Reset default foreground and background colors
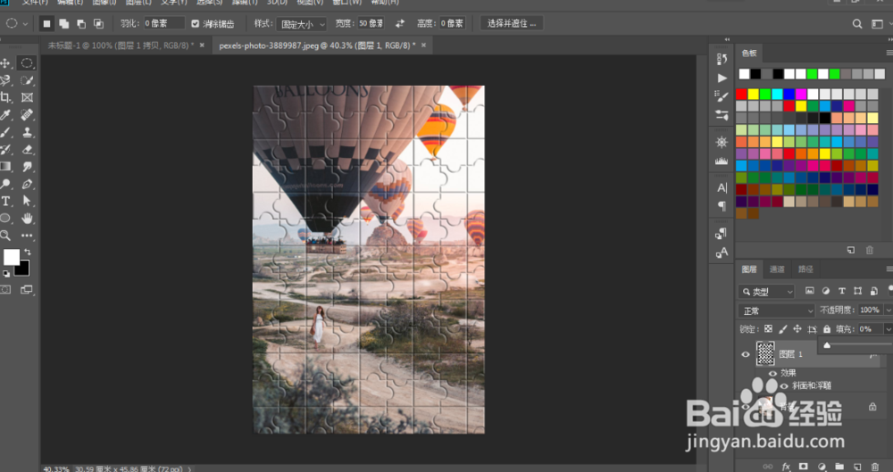Viewport: 893px width, 472px height. tap(5, 274)
